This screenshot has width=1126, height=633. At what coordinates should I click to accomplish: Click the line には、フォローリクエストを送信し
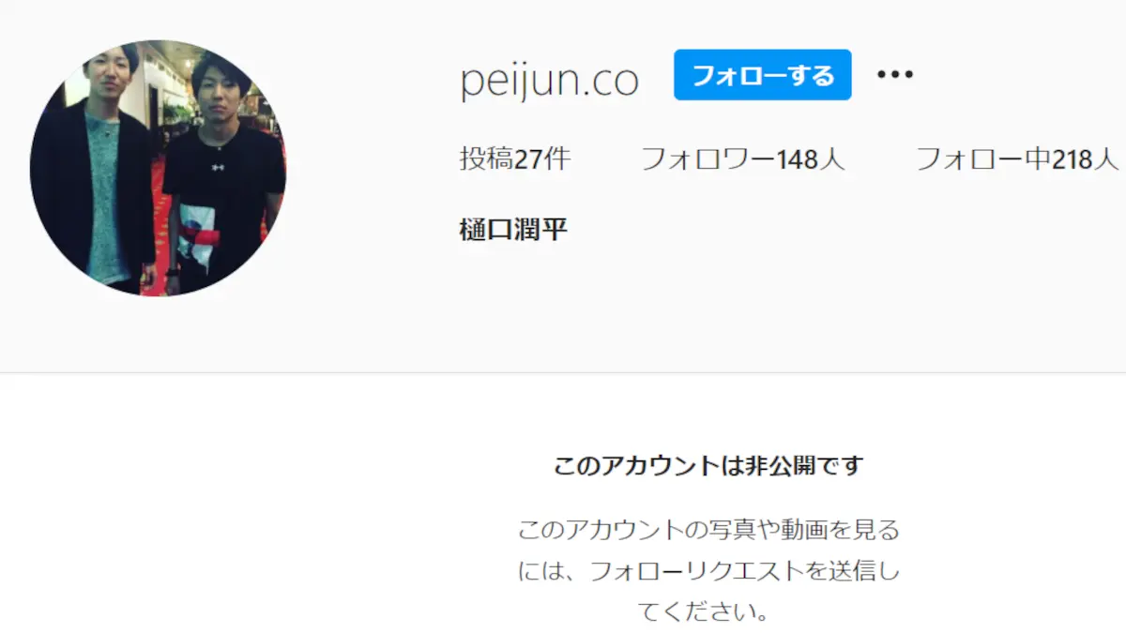[708, 571]
